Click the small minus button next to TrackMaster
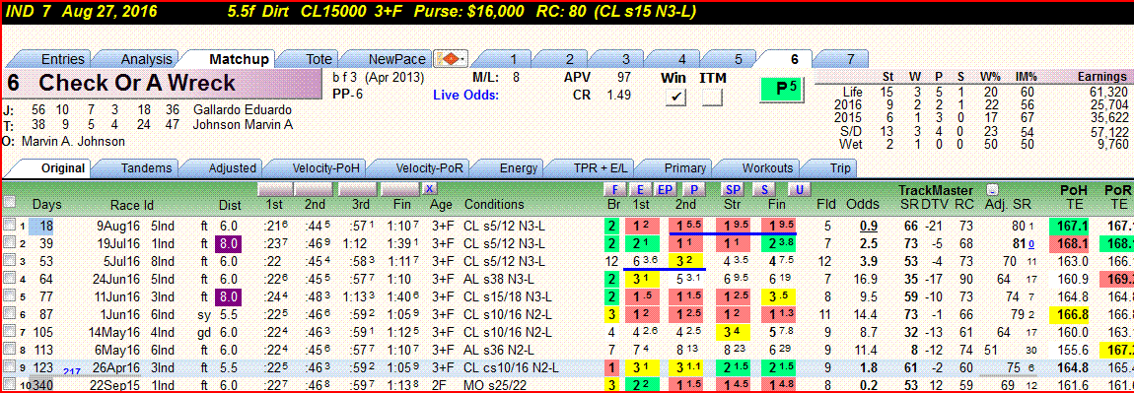Viewport: 1134px width, 393px height. (x=993, y=189)
